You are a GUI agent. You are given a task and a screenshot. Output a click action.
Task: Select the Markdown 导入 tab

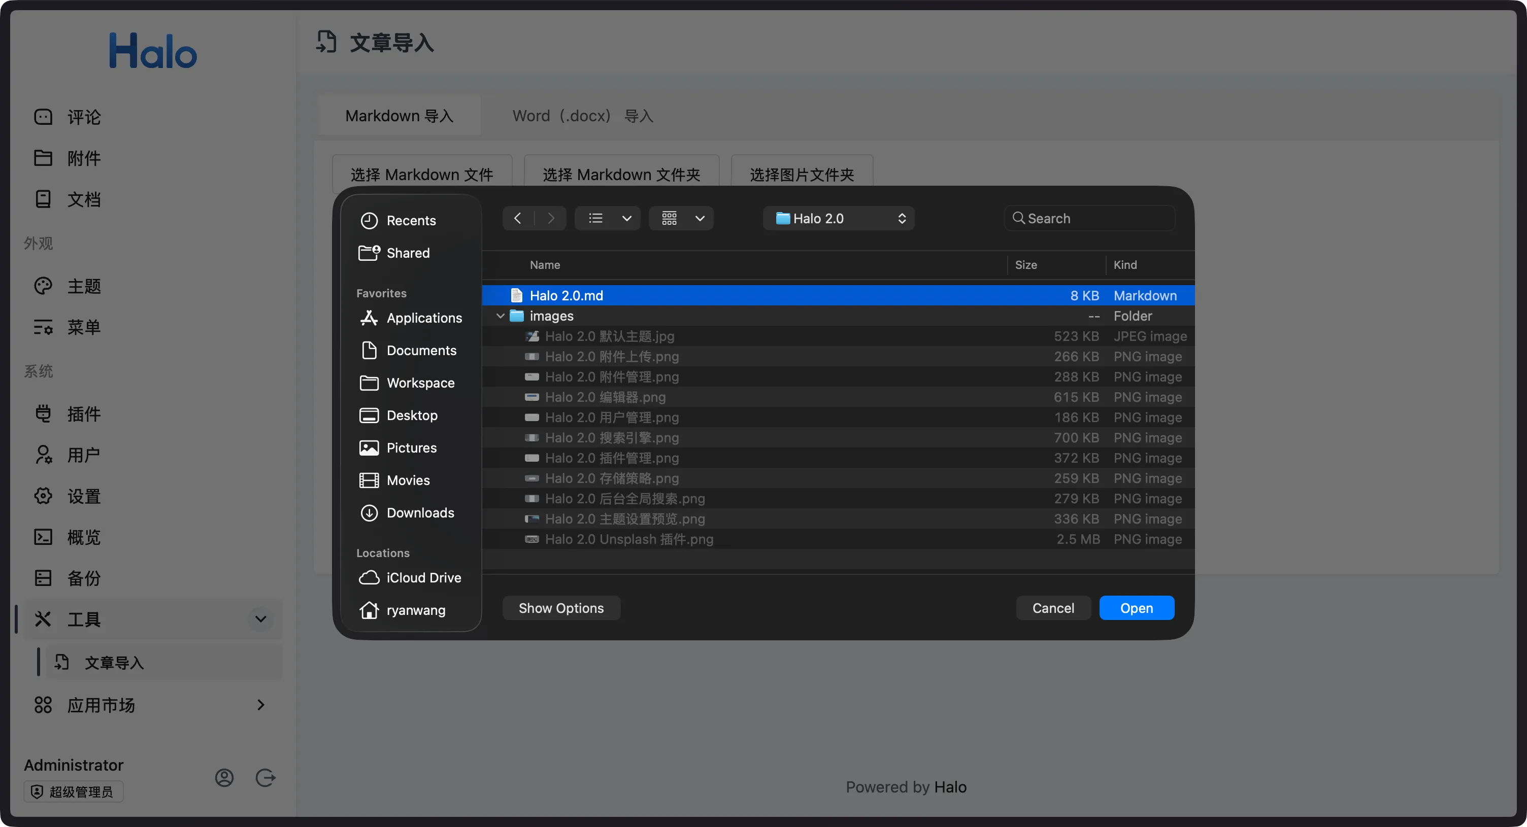399,116
